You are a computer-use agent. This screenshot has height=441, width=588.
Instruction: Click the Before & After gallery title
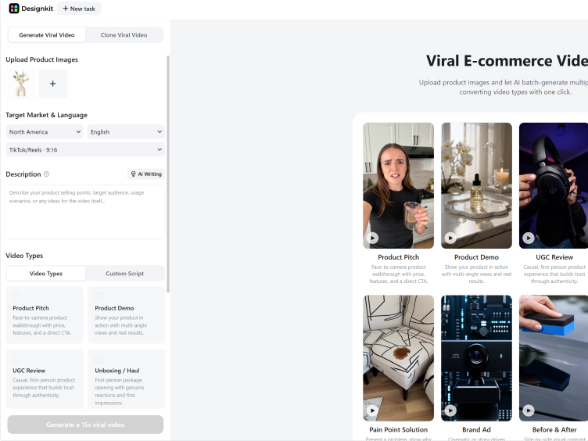pyautogui.click(x=554, y=430)
